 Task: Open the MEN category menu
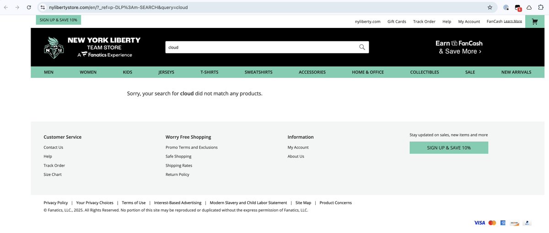[x=48, y=72]
